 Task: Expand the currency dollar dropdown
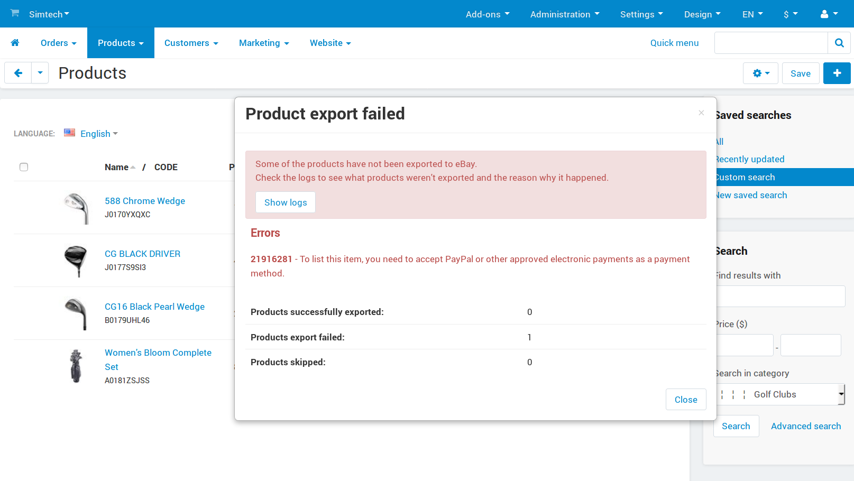coord(791,14)
